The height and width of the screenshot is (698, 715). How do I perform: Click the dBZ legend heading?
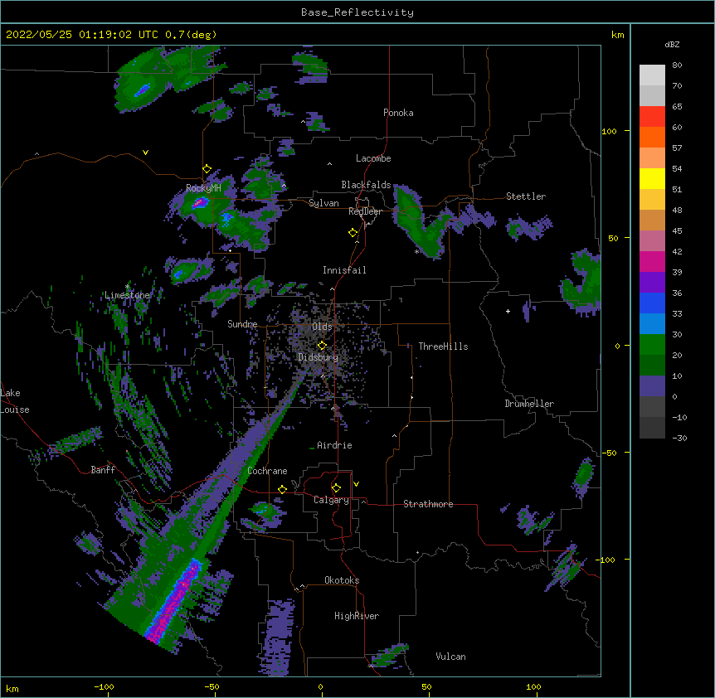(x=672, y=44)
